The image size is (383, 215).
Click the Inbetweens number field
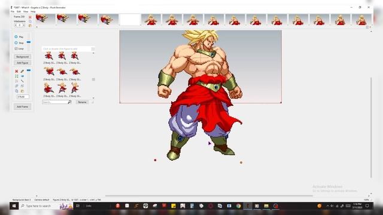[20, 25]
